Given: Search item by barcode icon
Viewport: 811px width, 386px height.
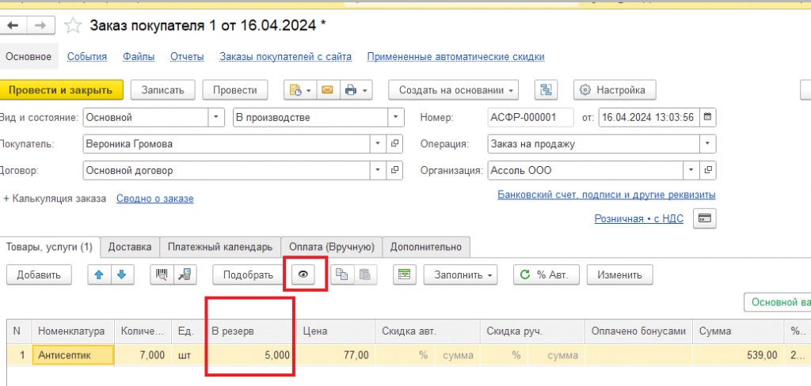Looking at the screenshot, I should [x=162, y=275].
